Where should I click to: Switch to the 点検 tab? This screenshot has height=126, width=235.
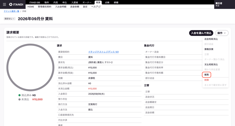107,2
